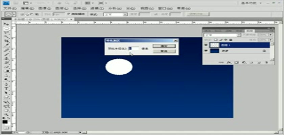Image resolution: width=284 pixels, height=135 pixels.
Task: Click the layer style fx icon
Action: click(230, 62)
